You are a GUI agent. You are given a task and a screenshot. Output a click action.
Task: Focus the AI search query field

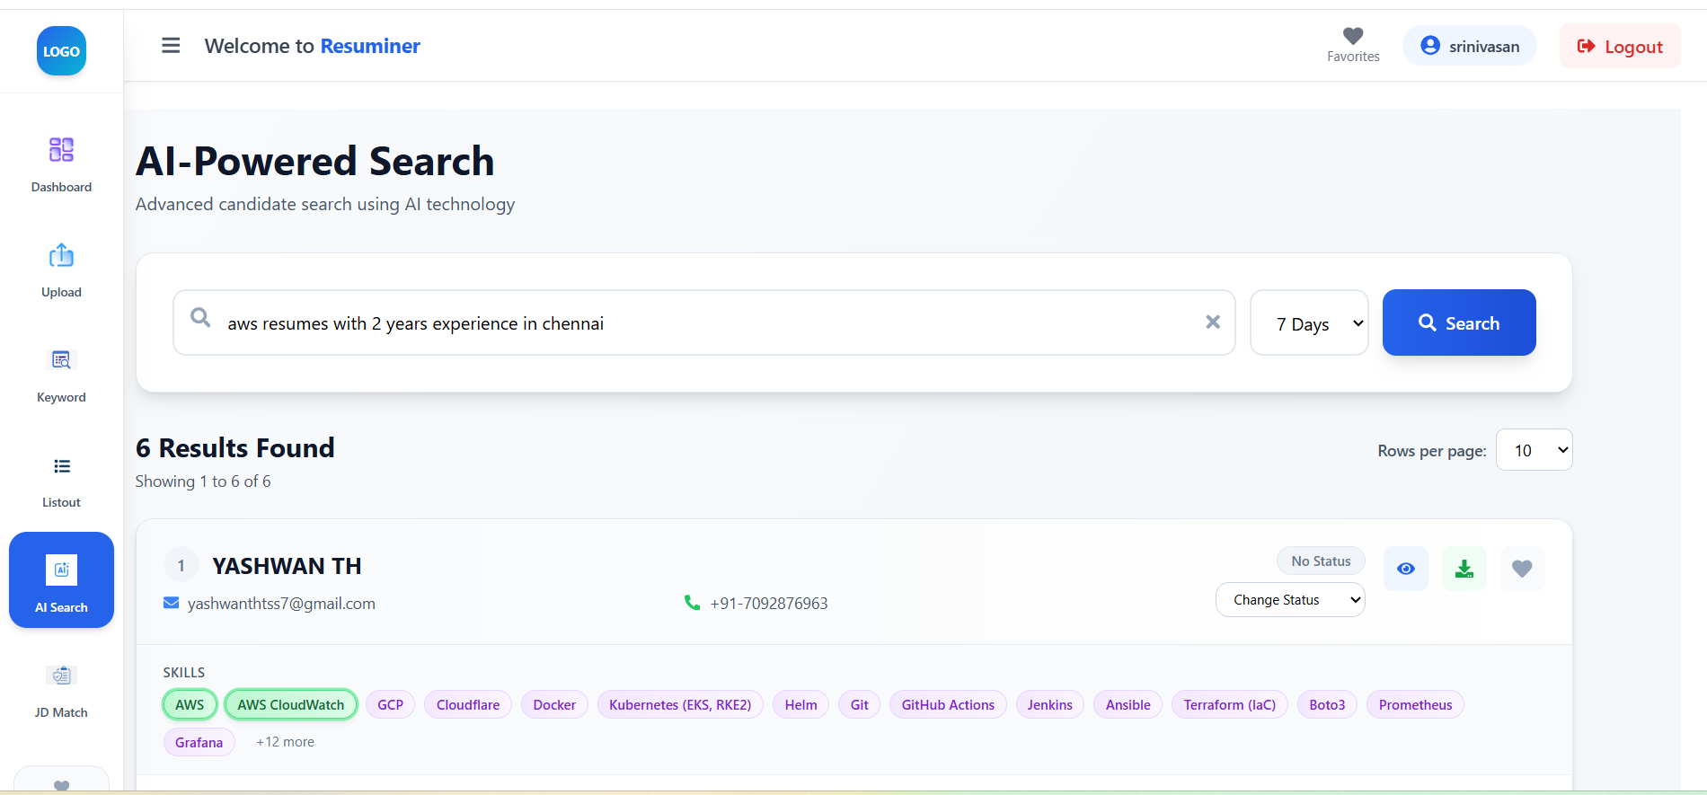[x=704, y=322]
